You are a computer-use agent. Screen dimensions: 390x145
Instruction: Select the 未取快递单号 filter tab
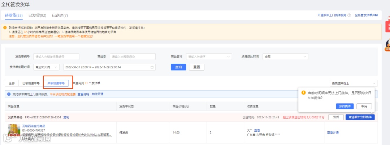click(56, 83)
